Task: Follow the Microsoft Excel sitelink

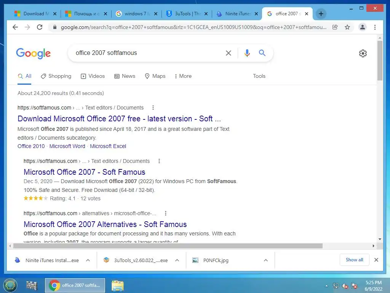Action: point(108,146)
